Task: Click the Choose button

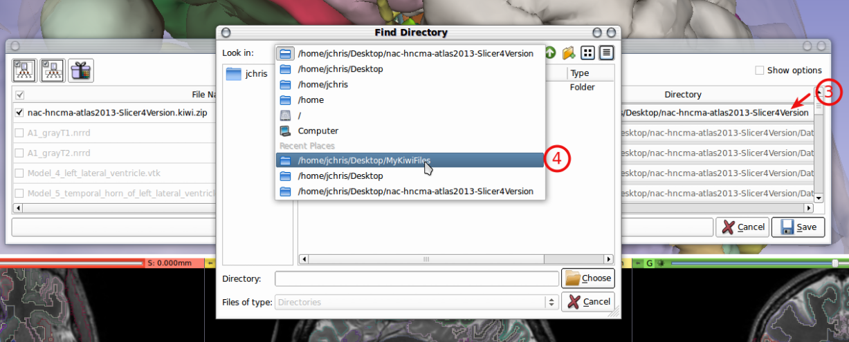Action: 588,278
